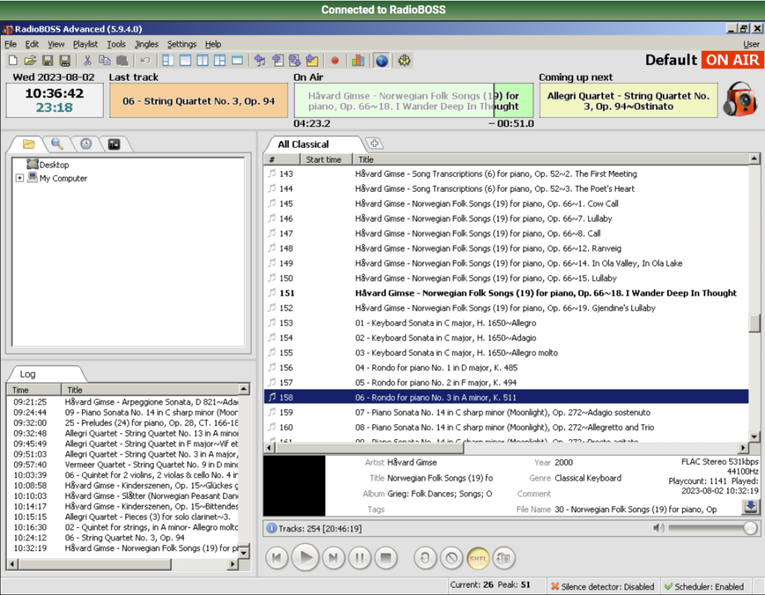Start recording with the red dot icon
Viewport: 765px width, 595px height.
point(335,60)
